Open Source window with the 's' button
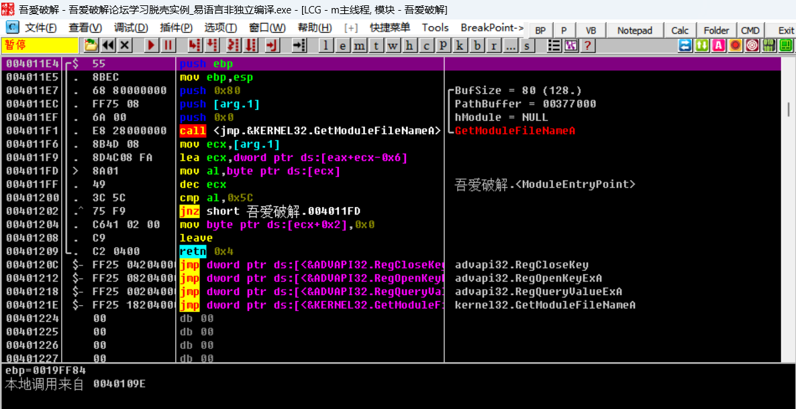 point(528,46)
